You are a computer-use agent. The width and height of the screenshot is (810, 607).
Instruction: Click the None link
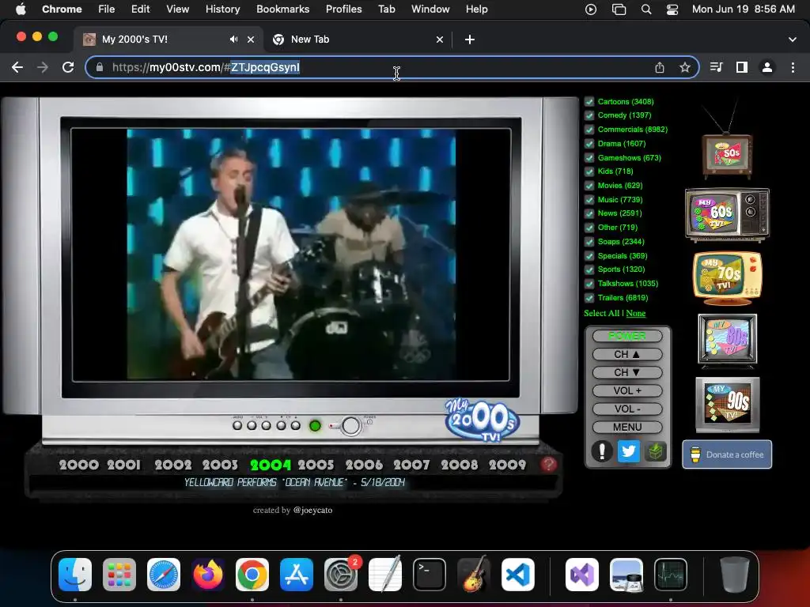coord(636,313)
